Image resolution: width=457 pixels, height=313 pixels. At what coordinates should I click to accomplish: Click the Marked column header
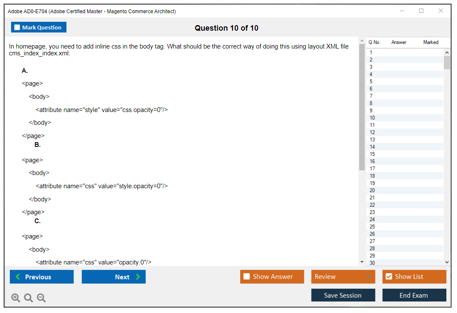click(x=431, y=42)
